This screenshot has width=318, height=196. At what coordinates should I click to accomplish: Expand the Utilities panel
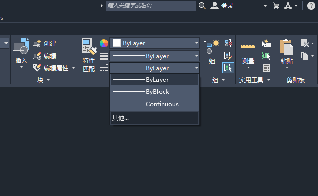[255, 80]
